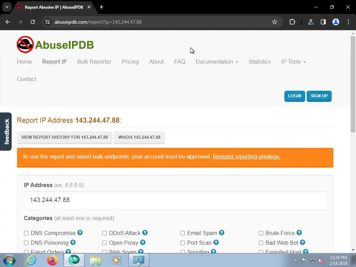Show help for Email Spam

click(x=221, y=233)
